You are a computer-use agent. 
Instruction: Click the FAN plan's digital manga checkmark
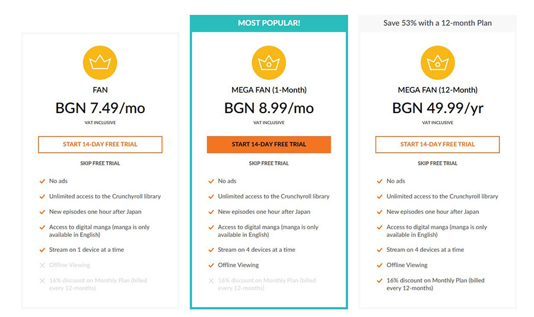click(42, 228)
